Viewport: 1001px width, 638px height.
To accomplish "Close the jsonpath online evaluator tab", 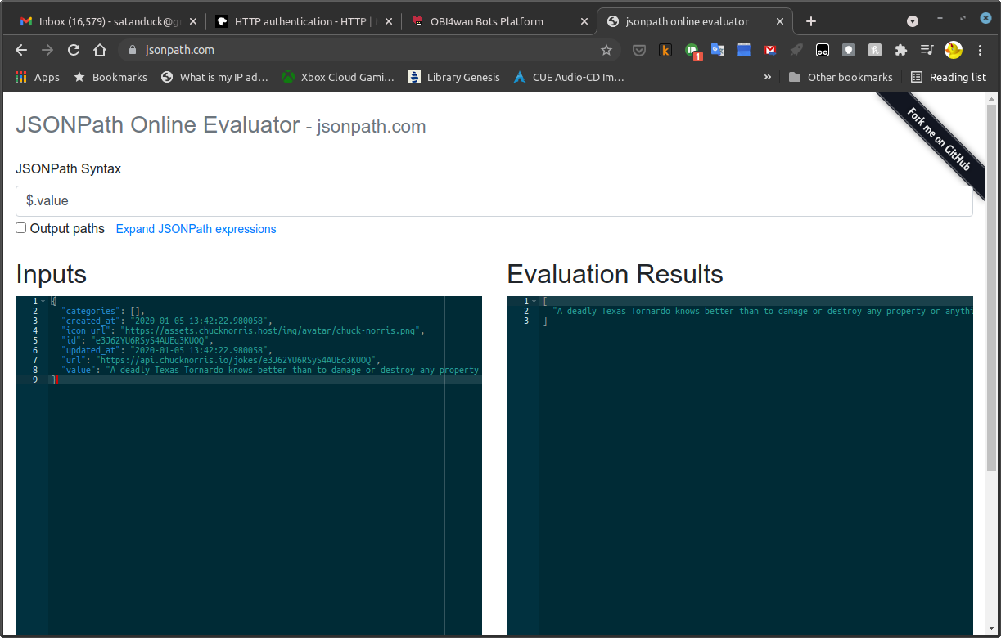I will coord(780,21).
